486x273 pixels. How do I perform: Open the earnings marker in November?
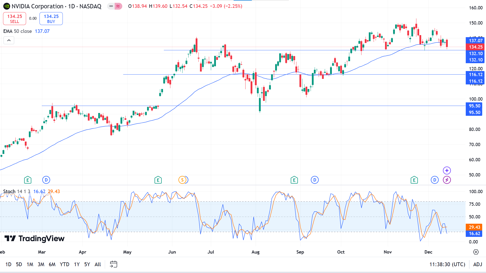click(x=414, y=180)
